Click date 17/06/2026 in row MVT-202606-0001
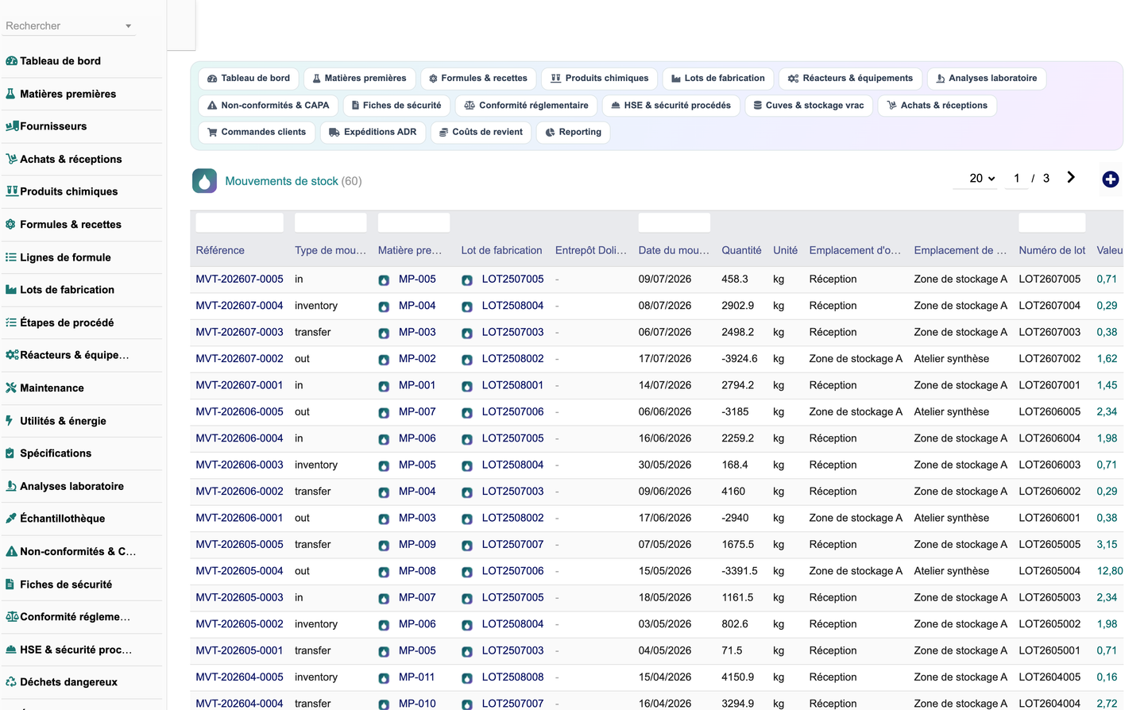The image size is (1148, 710). pos(665,518)
